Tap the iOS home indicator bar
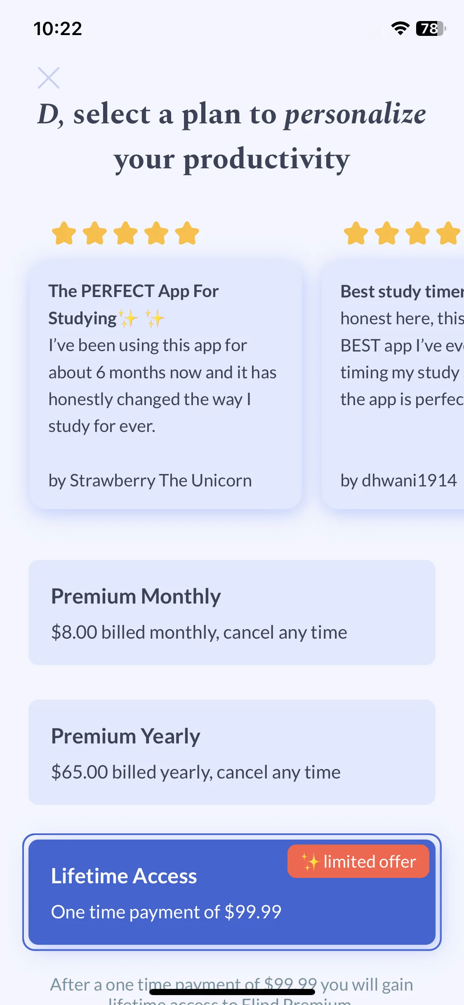The width and height of the screenshot is (464, 1005). pos(232,991)
